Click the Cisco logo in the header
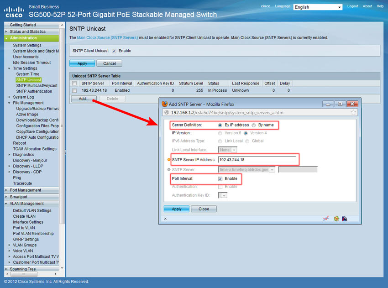Screen dimensions: 388x288 coord(14,12)
